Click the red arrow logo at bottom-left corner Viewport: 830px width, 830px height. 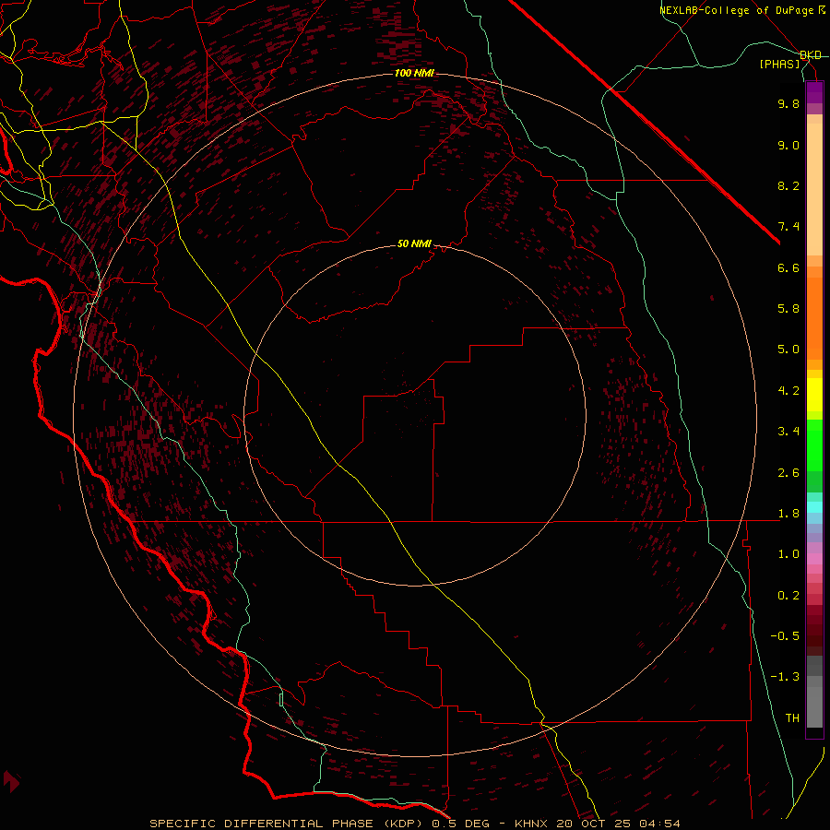[11, 781]
